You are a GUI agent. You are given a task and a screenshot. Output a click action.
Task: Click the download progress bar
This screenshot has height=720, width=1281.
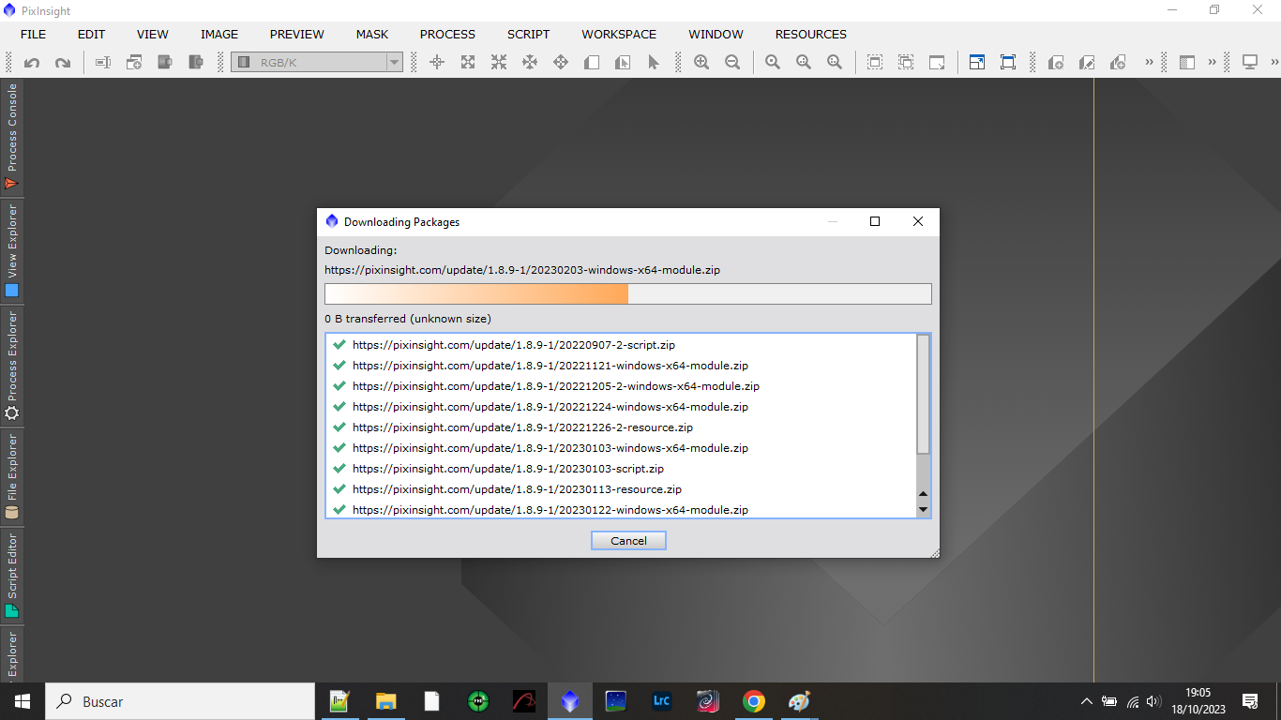(x=628, y=293)
